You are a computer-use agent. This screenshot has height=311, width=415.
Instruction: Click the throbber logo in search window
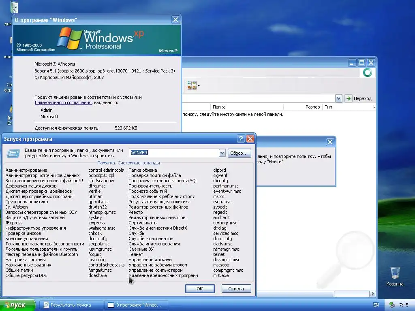[x=367, y=72]
